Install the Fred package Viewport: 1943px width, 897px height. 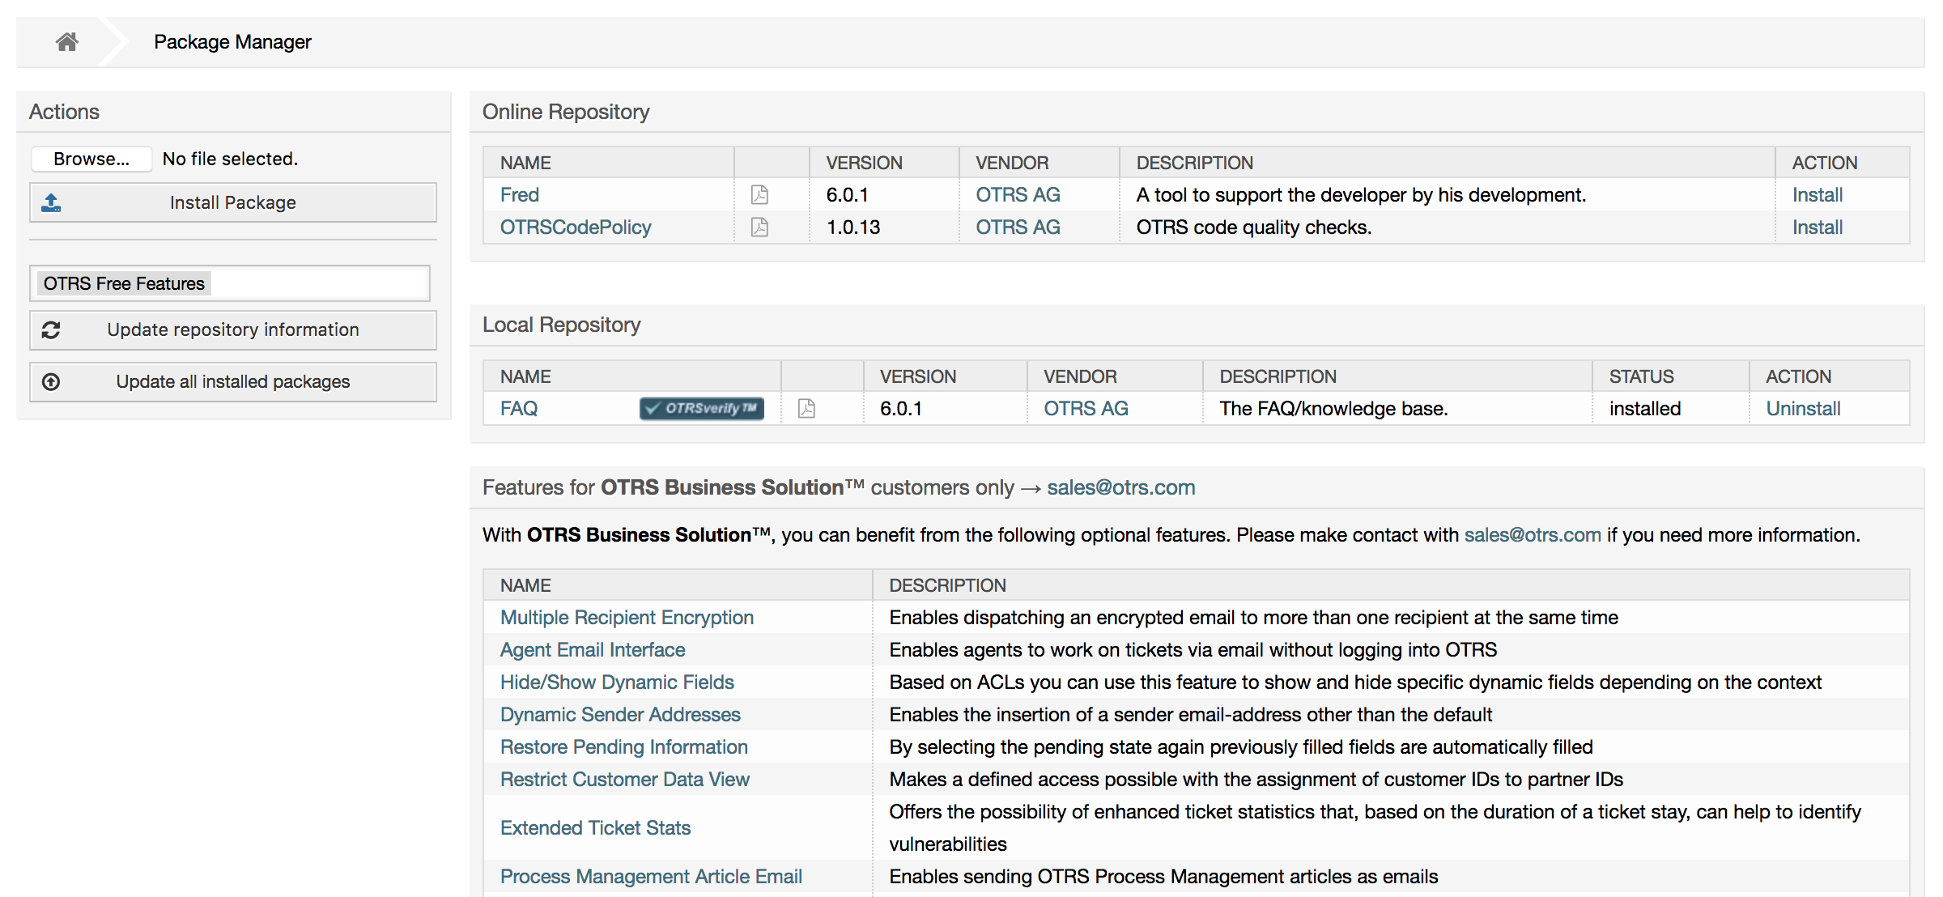(x=1817, y=195)
